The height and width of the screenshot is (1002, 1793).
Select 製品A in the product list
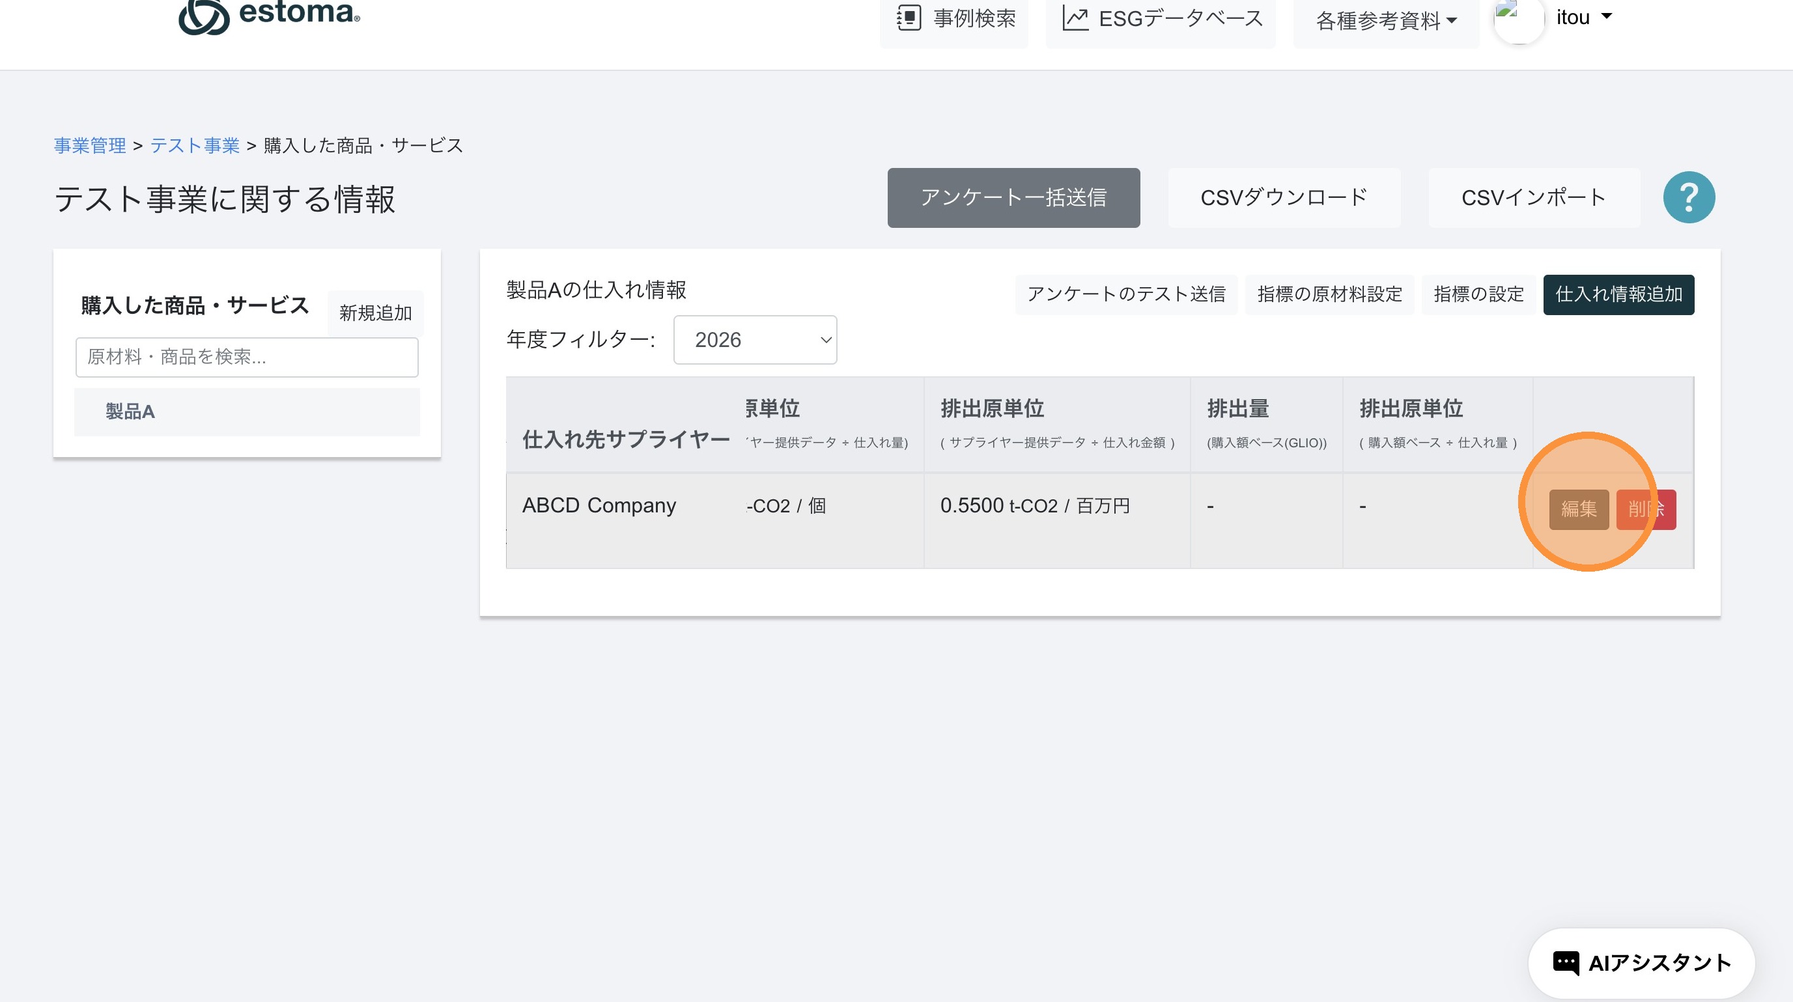tap(247, 412)
